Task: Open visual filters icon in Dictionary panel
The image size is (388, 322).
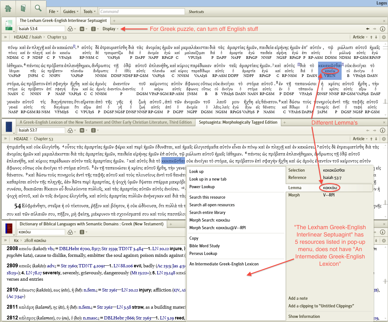Action: (71, 232)
